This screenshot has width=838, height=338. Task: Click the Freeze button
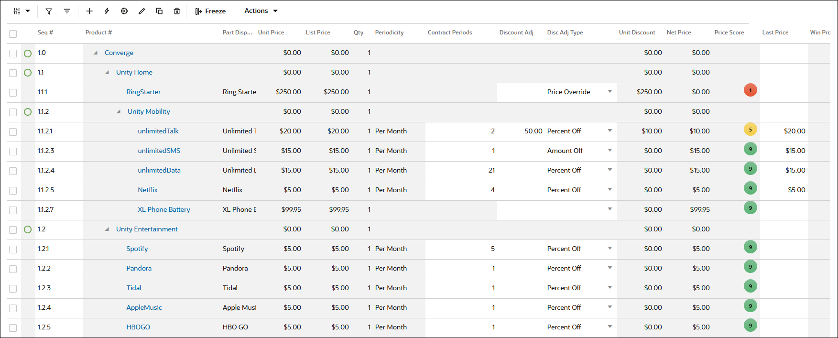click(210, 11)
